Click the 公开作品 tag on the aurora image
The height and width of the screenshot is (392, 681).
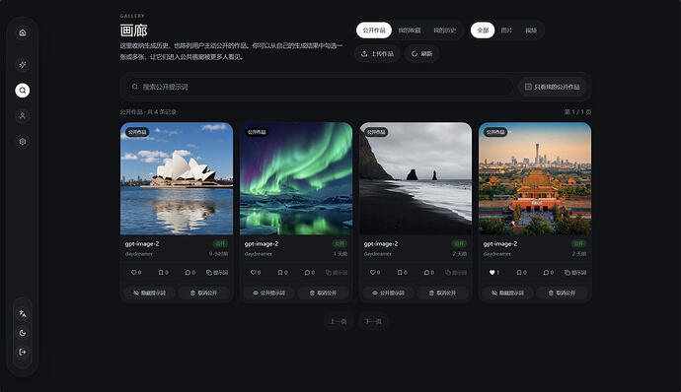(257, 132)
